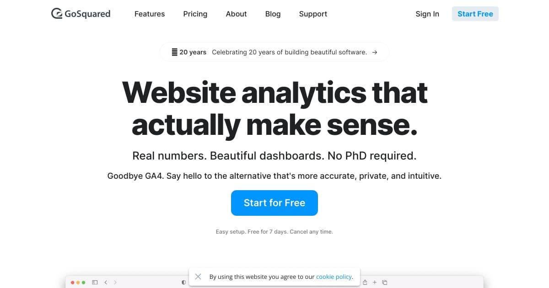Click the GoSquared logo
The image size is (549, 288).
tap(81, 14)
